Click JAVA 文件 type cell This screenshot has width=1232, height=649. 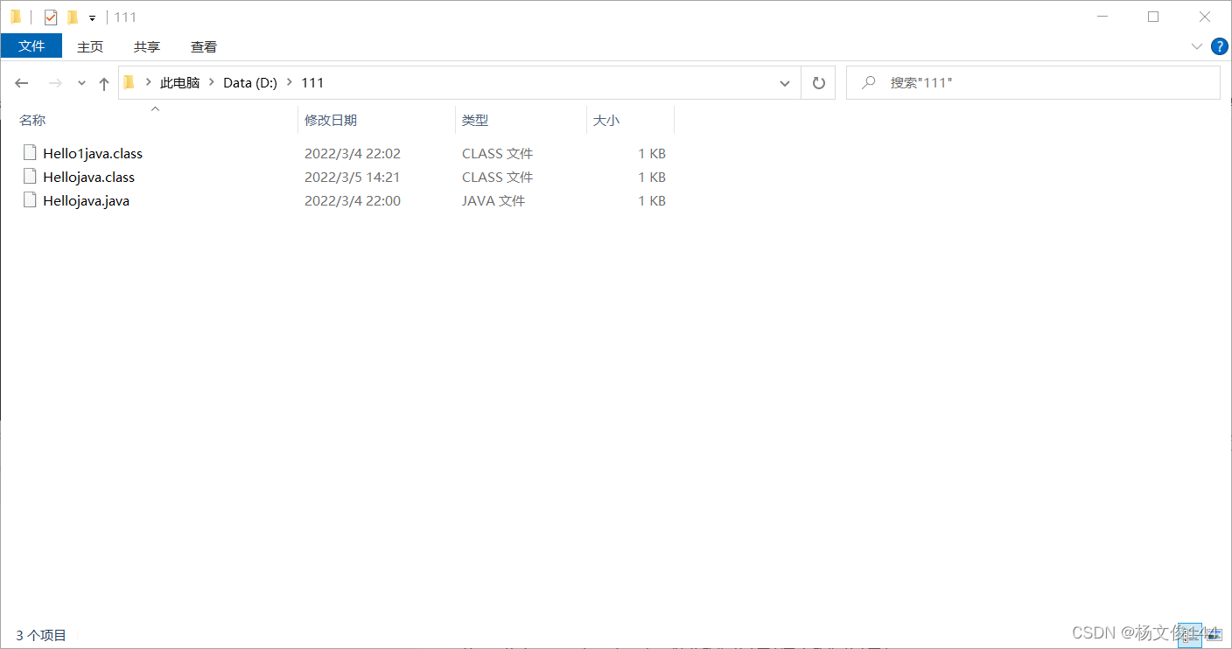pos(493,200)
